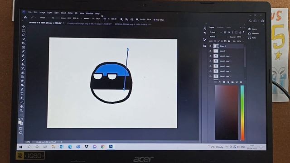Open the Filter menu
Screen dimensions: 290x163
point(70,13)
